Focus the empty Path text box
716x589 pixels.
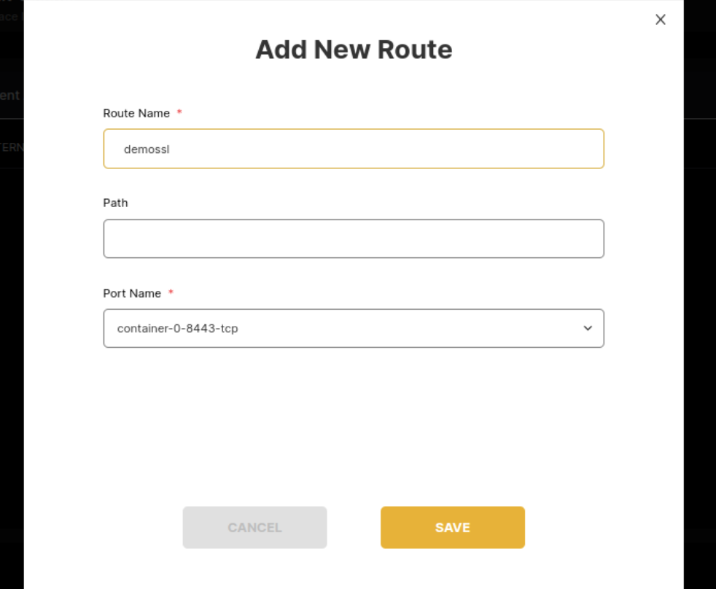coord(354,238)
